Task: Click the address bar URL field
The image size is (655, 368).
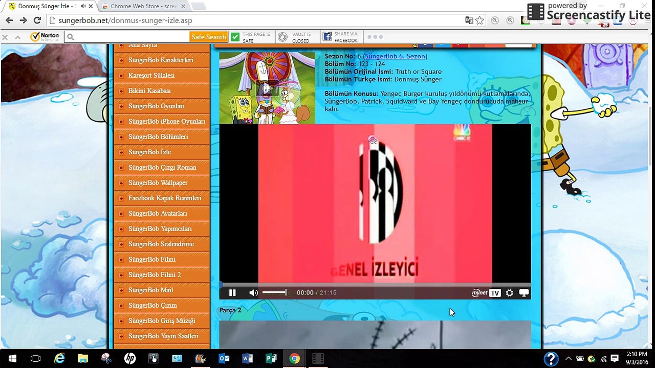Action: click(x=256, y=20)
